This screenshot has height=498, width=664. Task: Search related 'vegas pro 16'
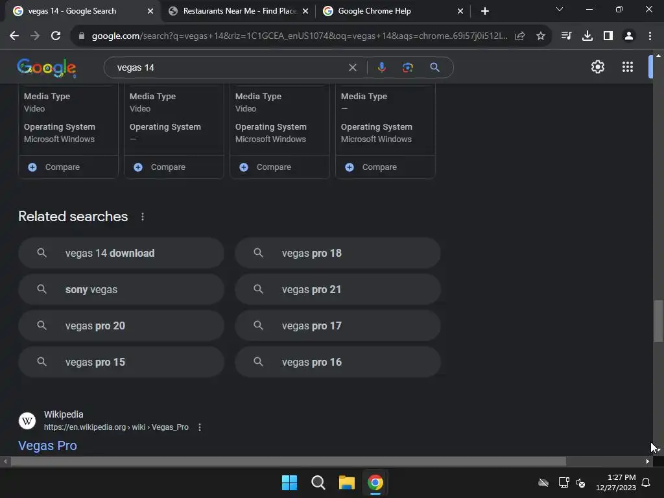coord(338,362)
